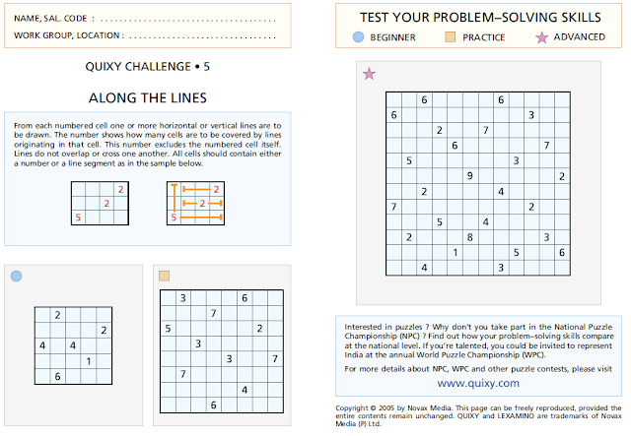Click the blue Beginner circle in the legend

pyautogui.click(x=358, y=37)
